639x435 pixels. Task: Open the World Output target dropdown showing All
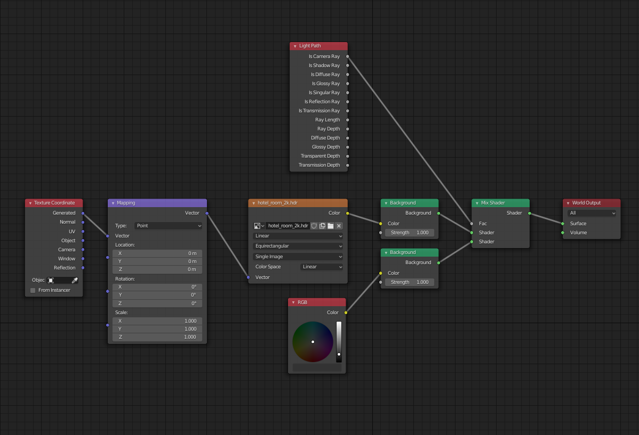[592, 213]
